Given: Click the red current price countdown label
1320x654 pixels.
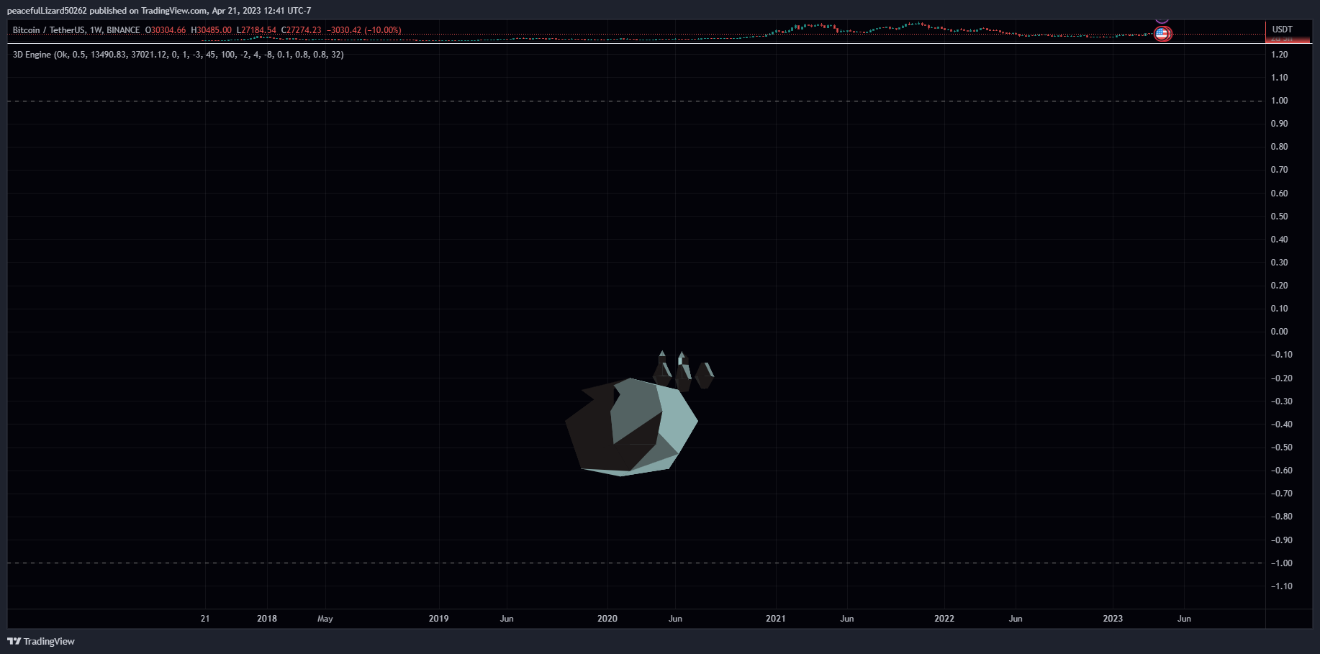Looking at the screenshot, I should pos(1288,39).
